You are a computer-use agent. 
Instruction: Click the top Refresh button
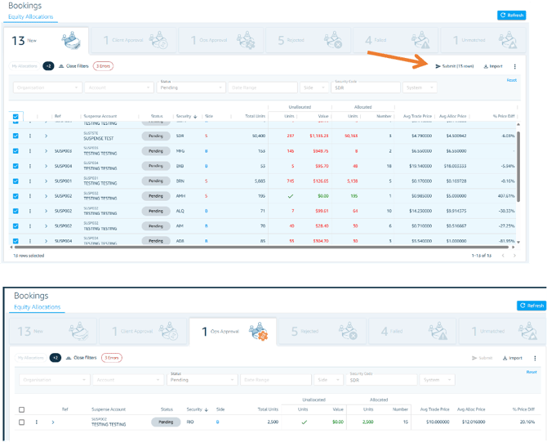pos(511,15)
